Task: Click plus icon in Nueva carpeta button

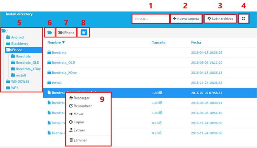Action: tap(175, 19)
